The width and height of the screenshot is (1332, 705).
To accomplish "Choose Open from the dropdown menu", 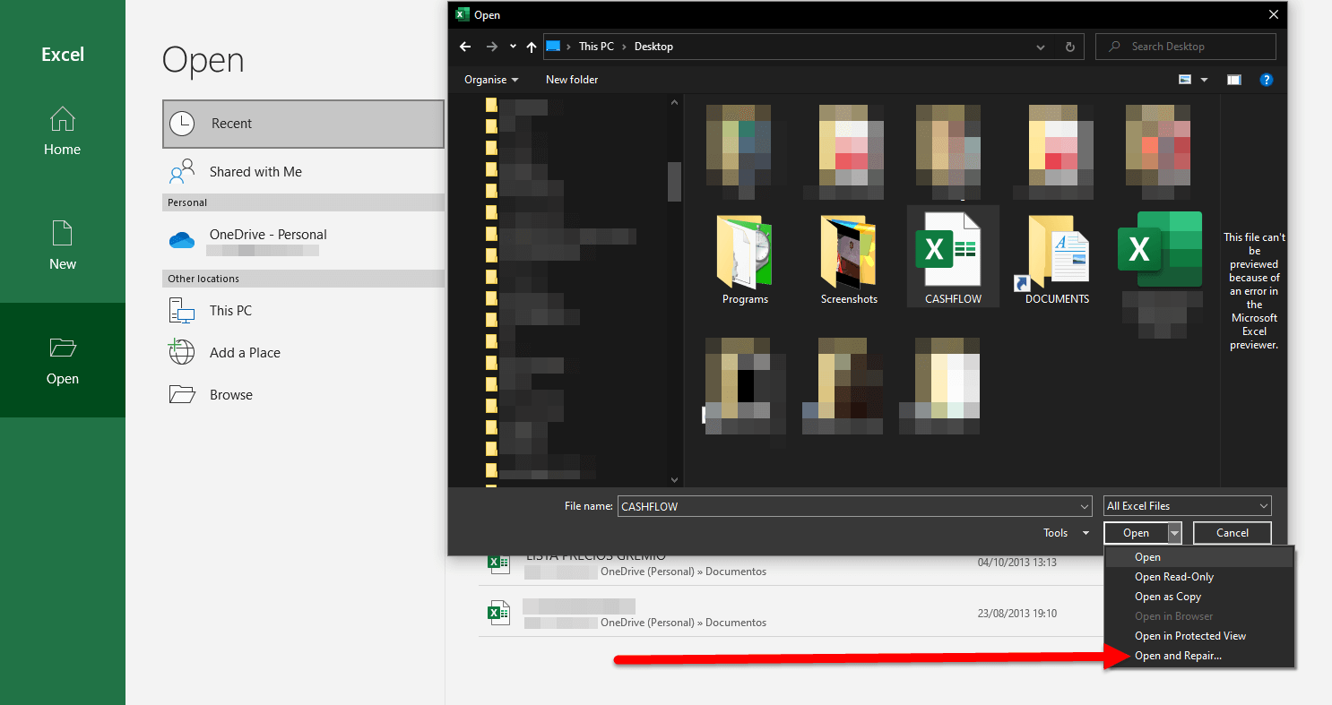I will [1199, 557].
